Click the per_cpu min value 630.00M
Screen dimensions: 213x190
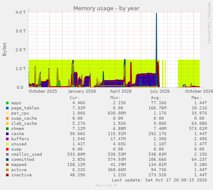(x=117, y=113)
